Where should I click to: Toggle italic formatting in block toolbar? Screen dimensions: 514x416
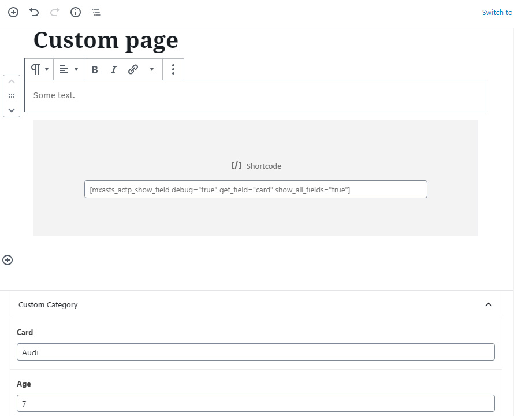pyautogui.click(x=113, y=69)
